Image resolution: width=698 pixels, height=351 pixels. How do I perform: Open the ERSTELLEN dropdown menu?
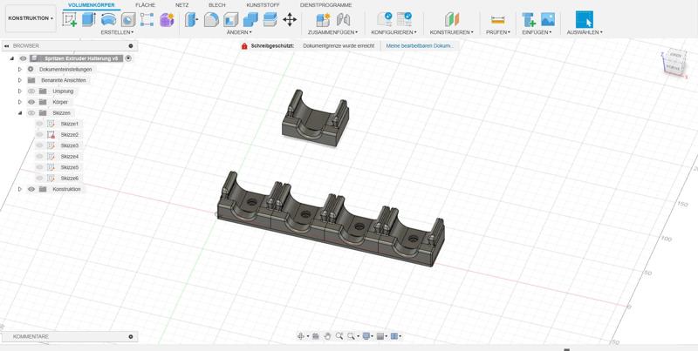tap(117, 32)
